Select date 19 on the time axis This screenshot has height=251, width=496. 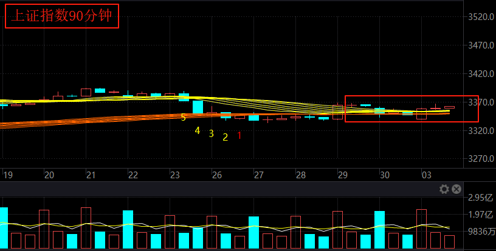point(7,175)
